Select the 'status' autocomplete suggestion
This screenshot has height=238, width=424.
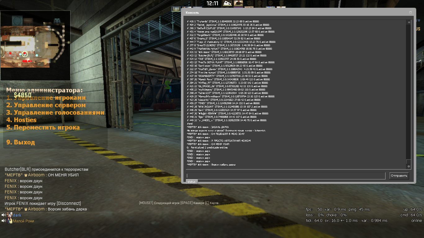(x=192, y=182)
